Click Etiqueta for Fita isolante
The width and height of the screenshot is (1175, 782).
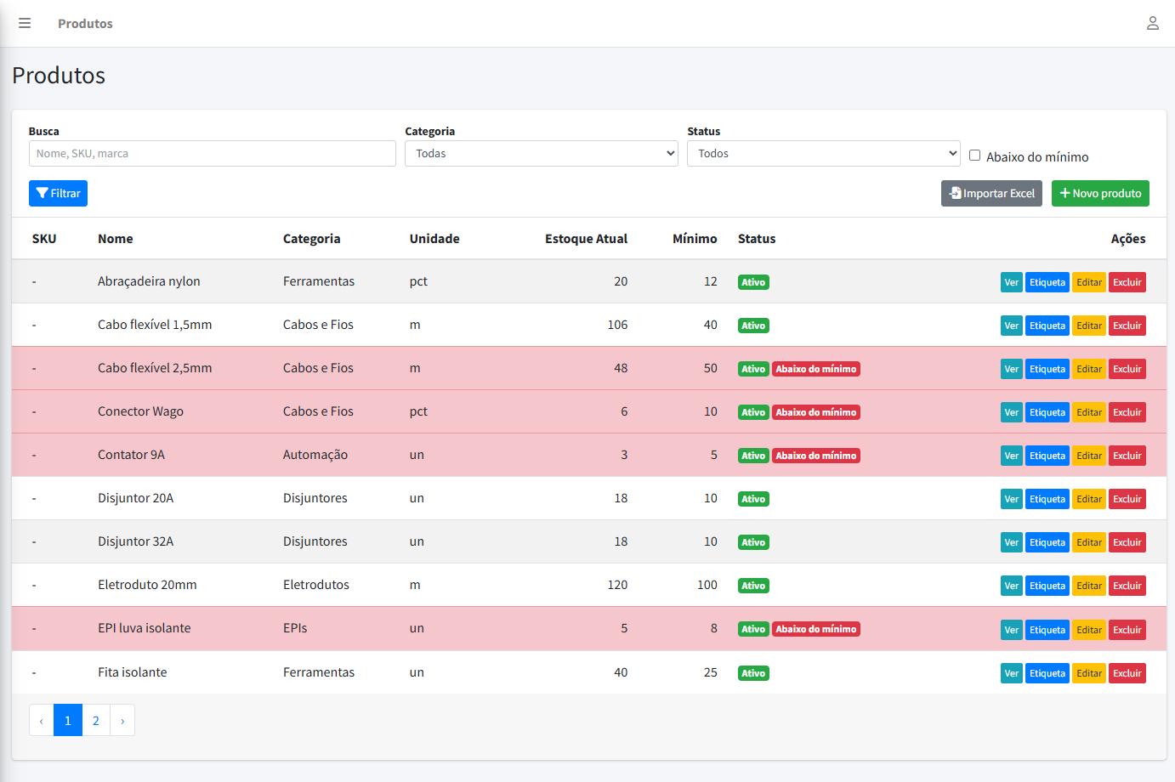tap(1047, 673)
